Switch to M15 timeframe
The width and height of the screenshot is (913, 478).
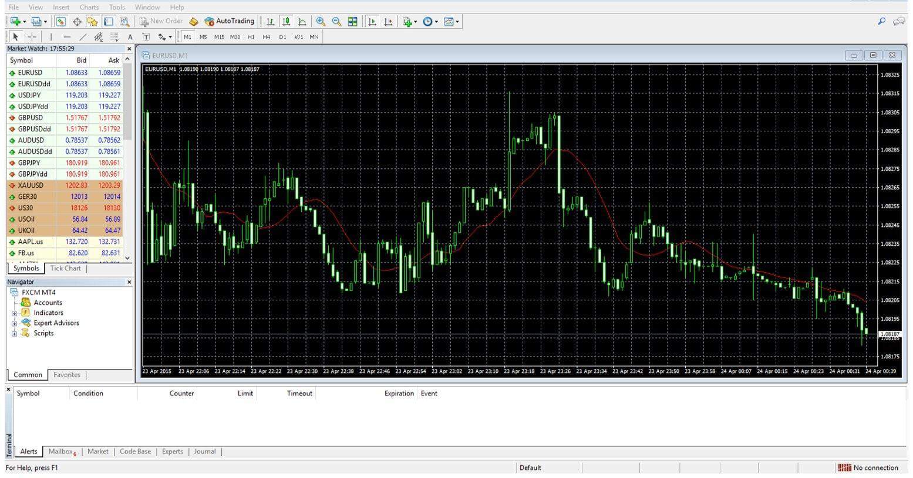219,36
